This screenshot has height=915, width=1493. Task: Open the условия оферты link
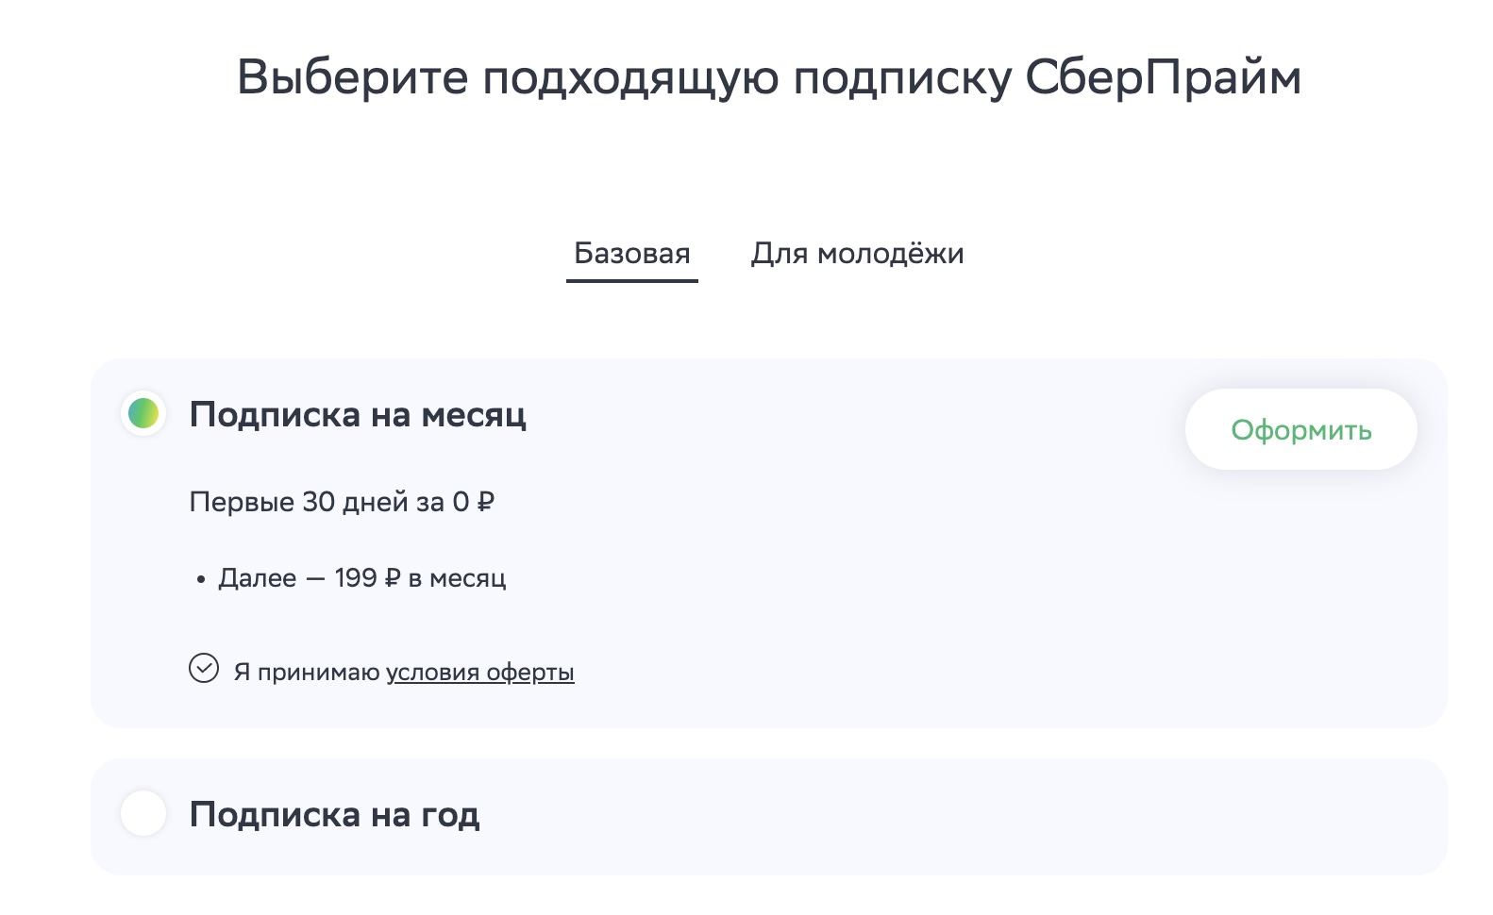pos(479,672)
